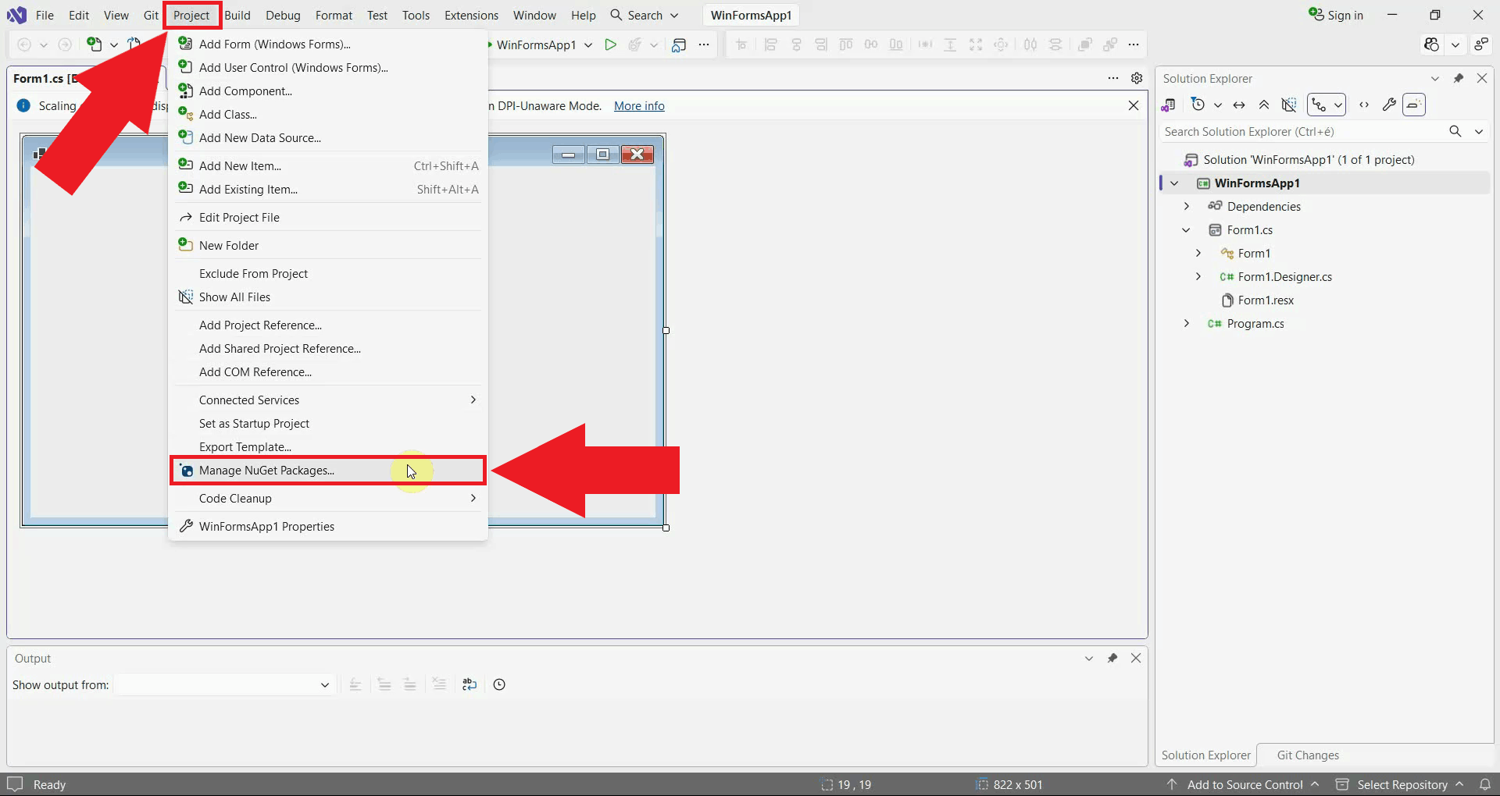
Task: Choose Code Cleanup submenu
Action: coord(328,498)
